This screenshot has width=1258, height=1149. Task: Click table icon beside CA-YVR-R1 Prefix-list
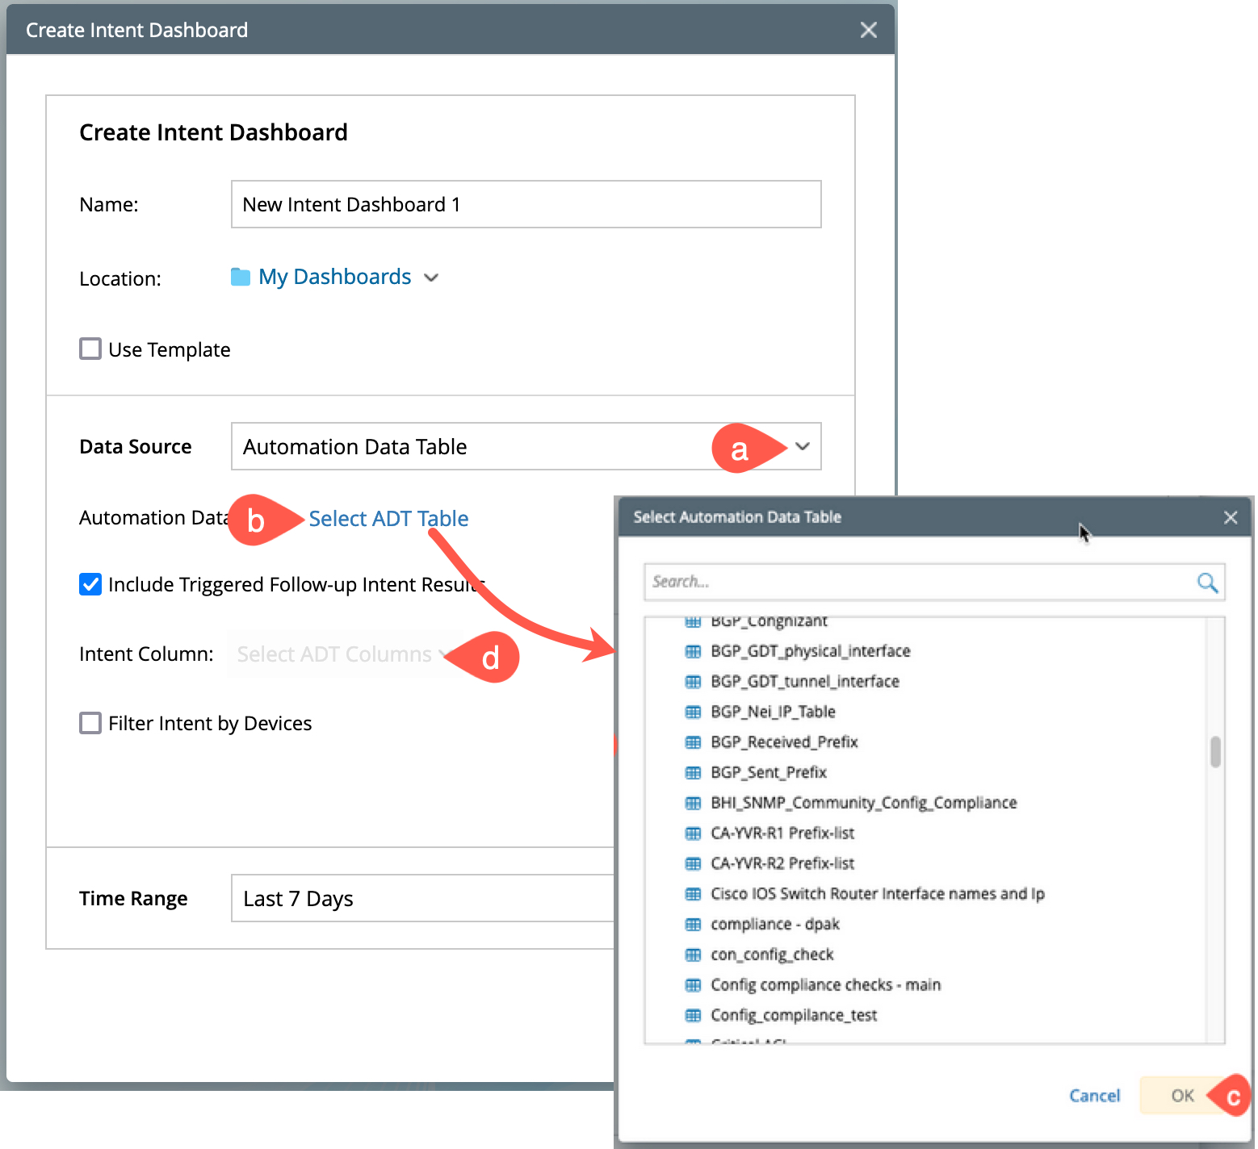pos(693,834)
